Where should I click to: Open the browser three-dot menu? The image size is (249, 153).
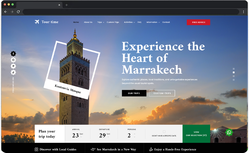(243, 12)
